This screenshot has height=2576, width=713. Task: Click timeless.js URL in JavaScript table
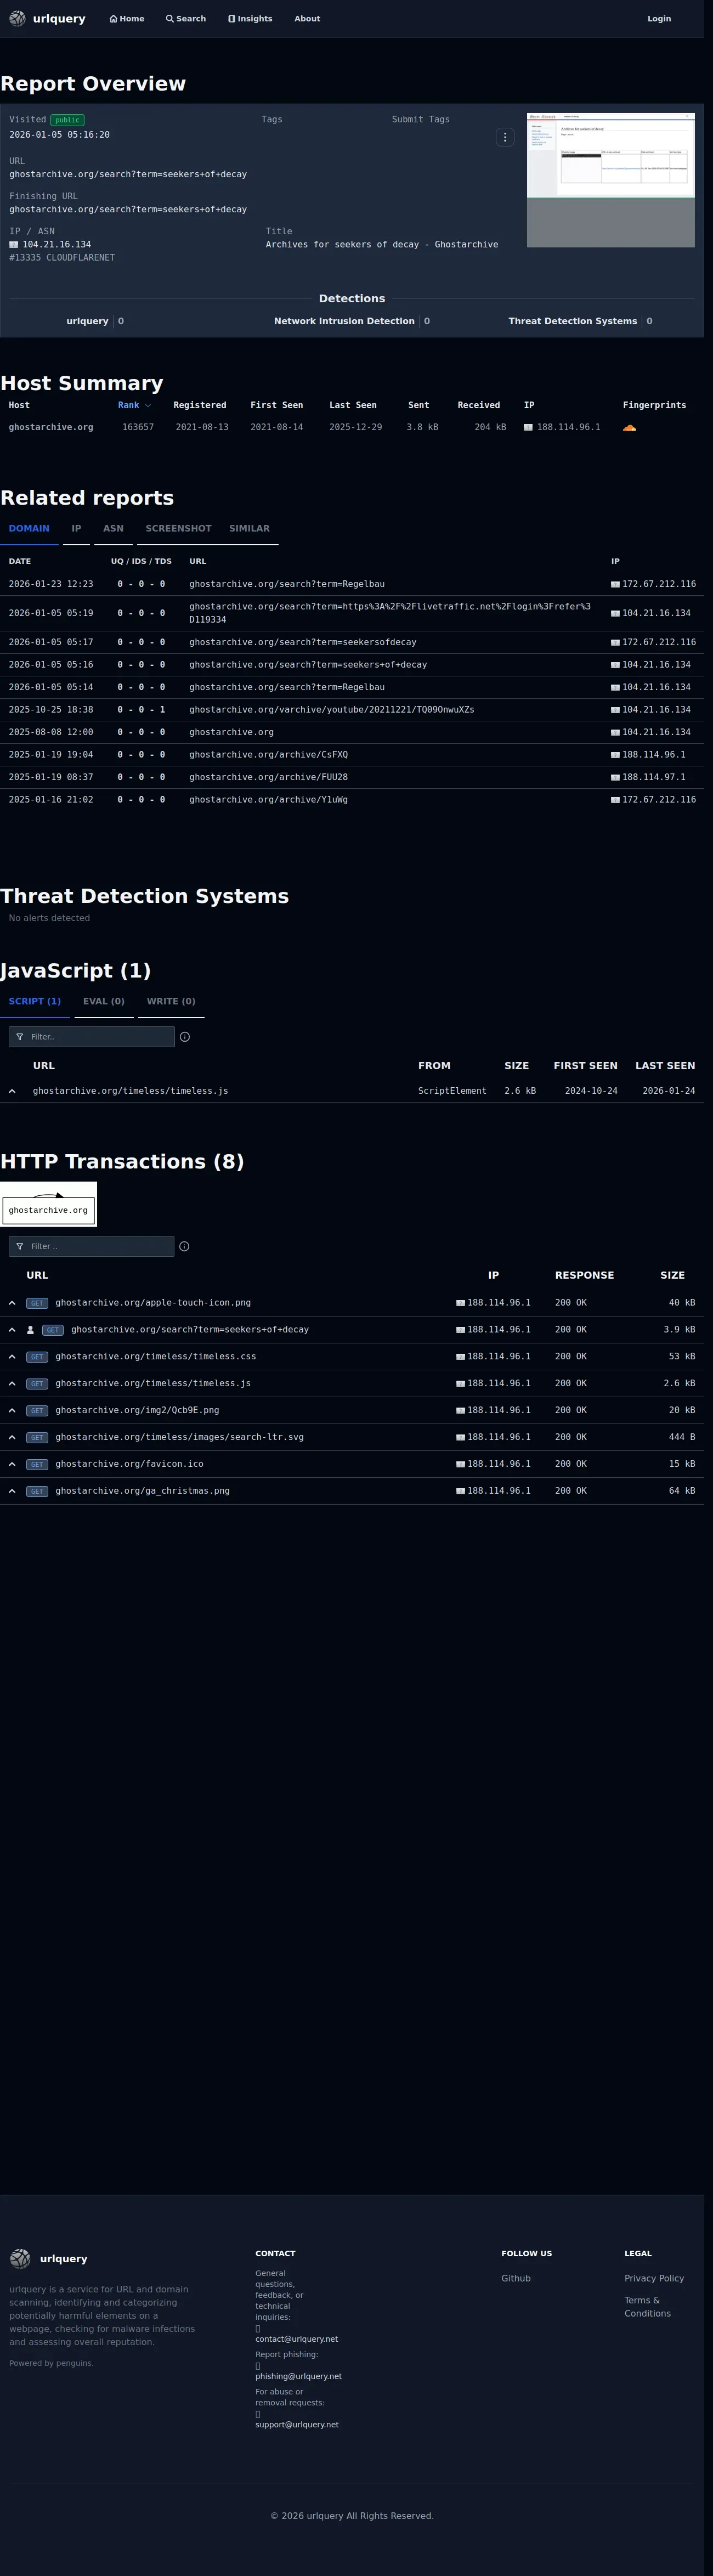click(130, 1091)
